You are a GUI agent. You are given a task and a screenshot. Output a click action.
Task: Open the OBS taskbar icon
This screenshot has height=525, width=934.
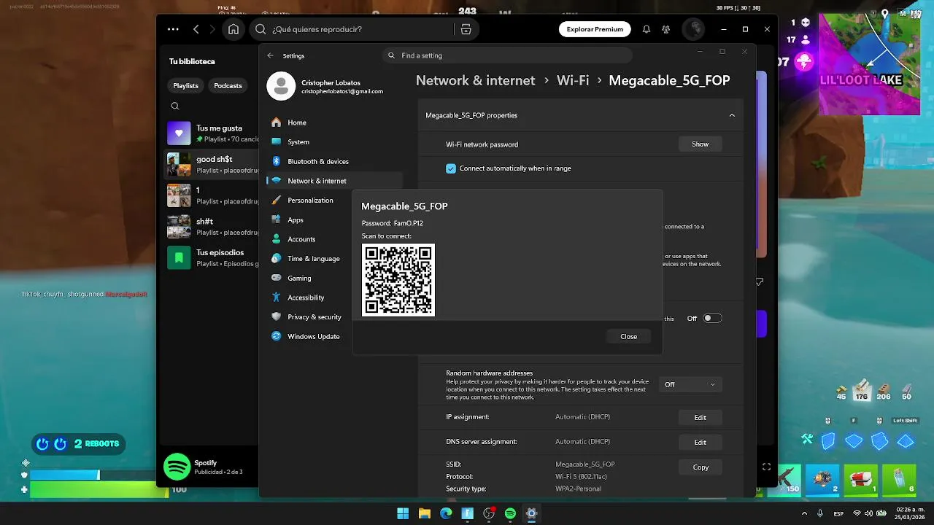489,513
